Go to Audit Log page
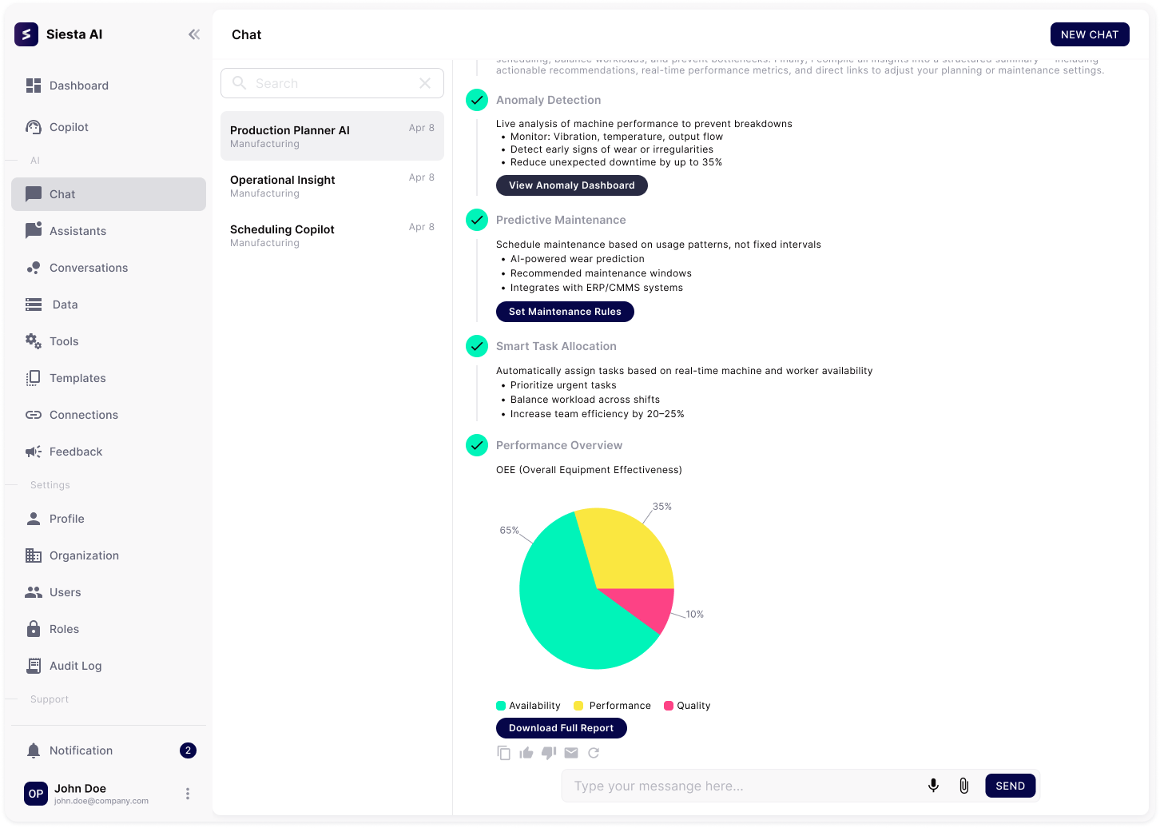 click(75, 666)
